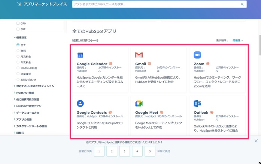Screen dimensions: 261x164
Task: Click the search magnifier icon
Action: point(242,4)
